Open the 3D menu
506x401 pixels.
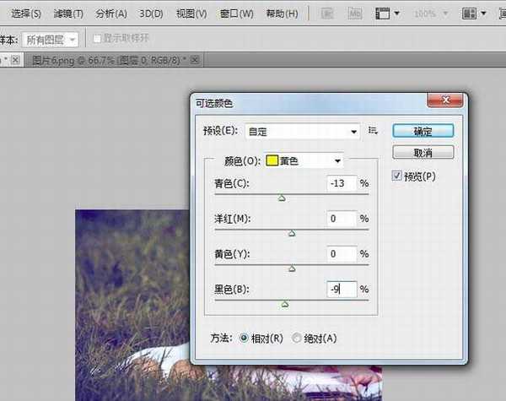[x=151, y=14]
